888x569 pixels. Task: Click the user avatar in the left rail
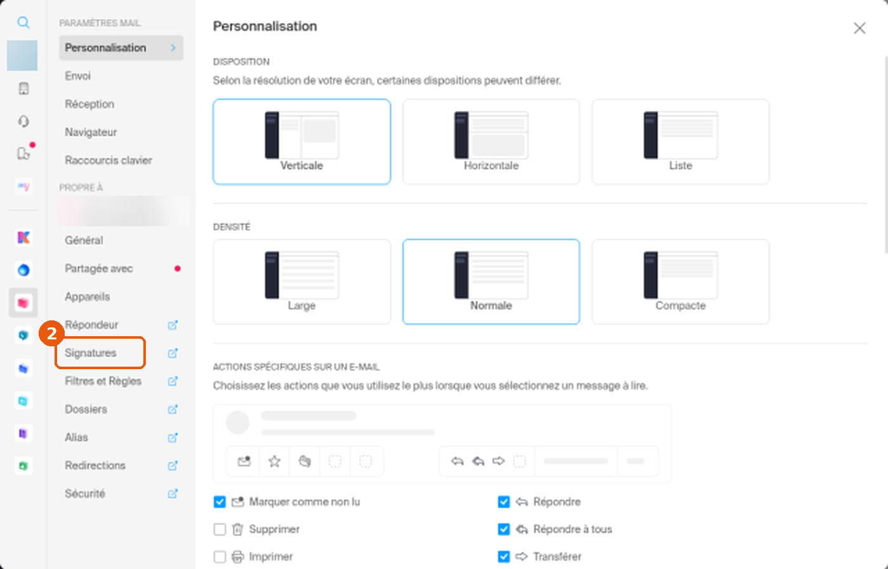point(22,56)
